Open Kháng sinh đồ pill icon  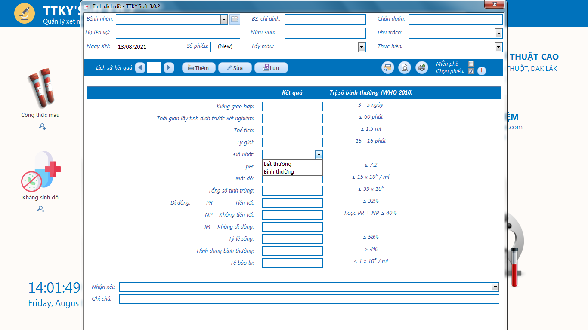click(x=41, y=172)
